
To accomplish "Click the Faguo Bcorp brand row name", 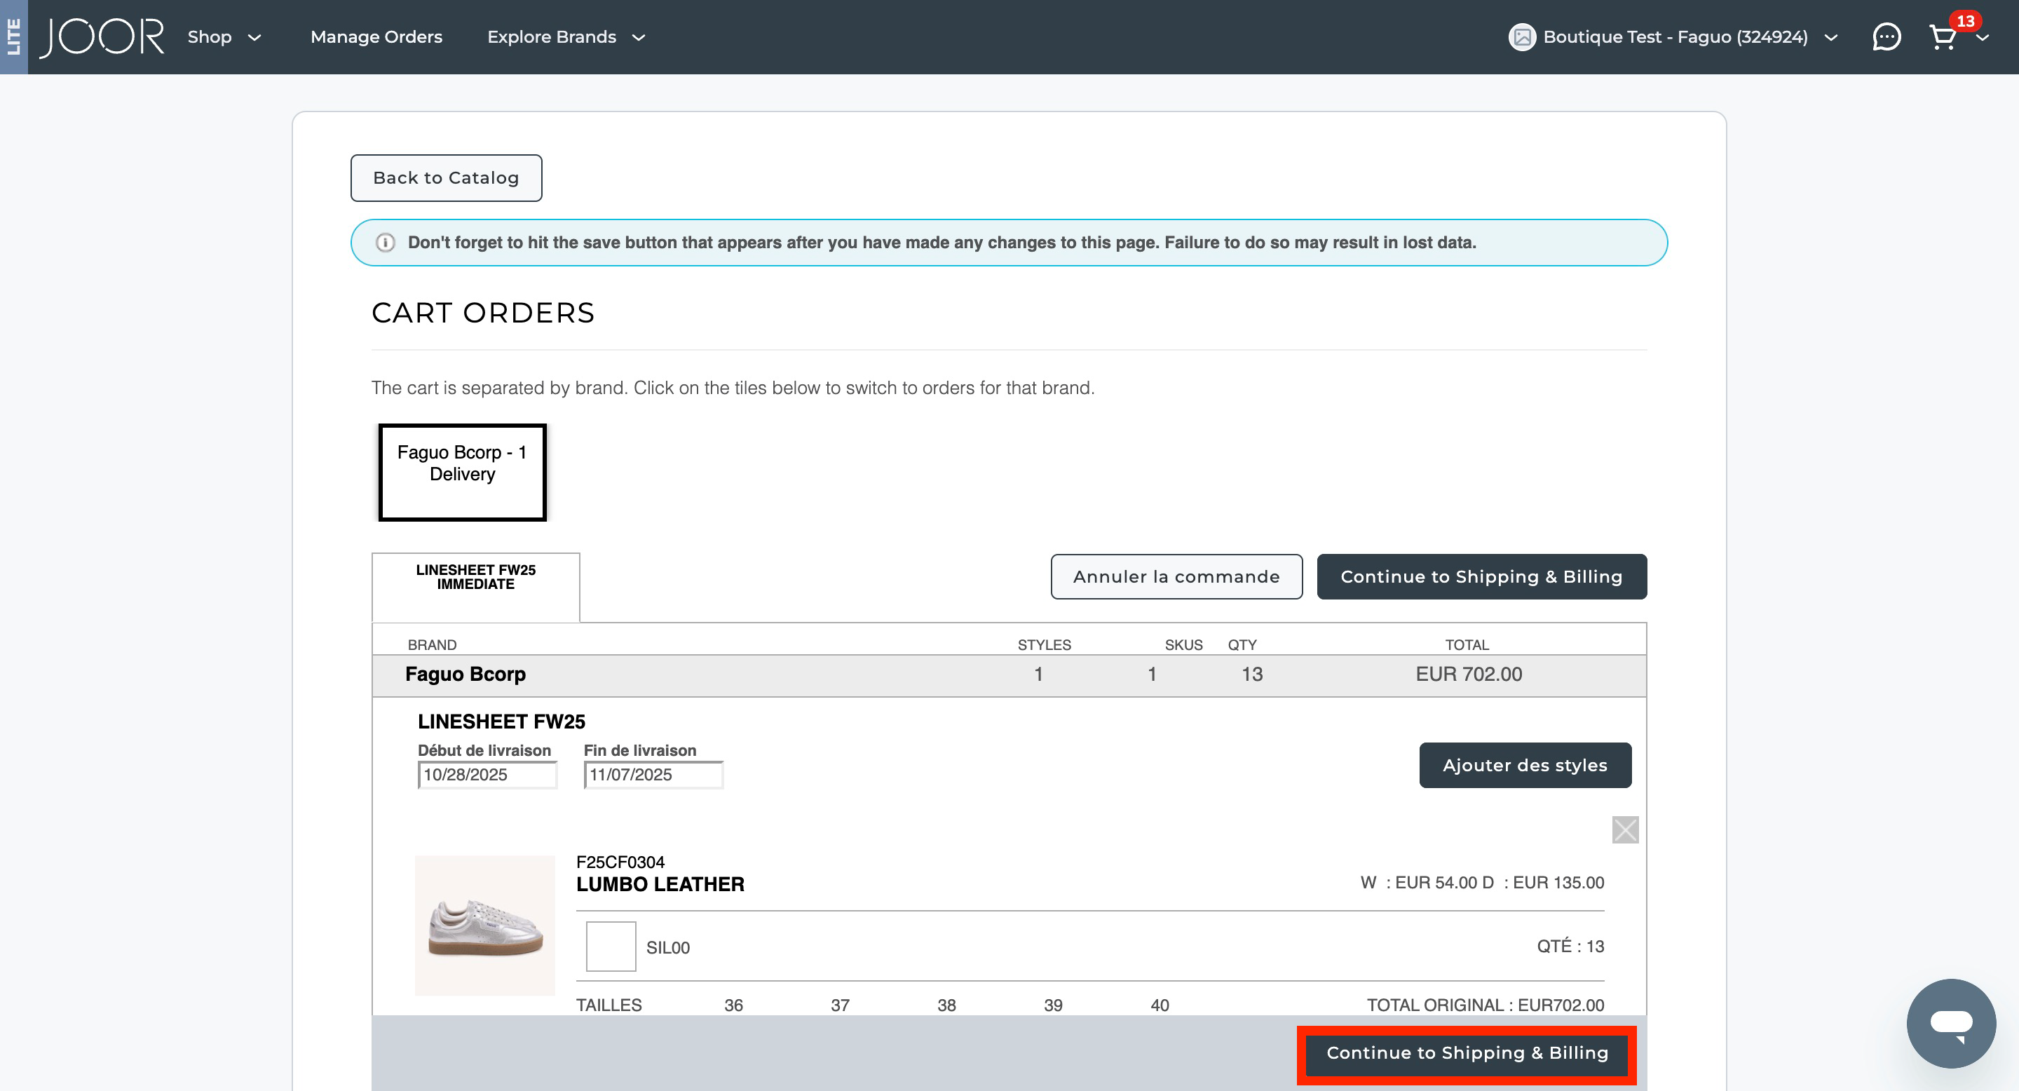I will 465,675.
